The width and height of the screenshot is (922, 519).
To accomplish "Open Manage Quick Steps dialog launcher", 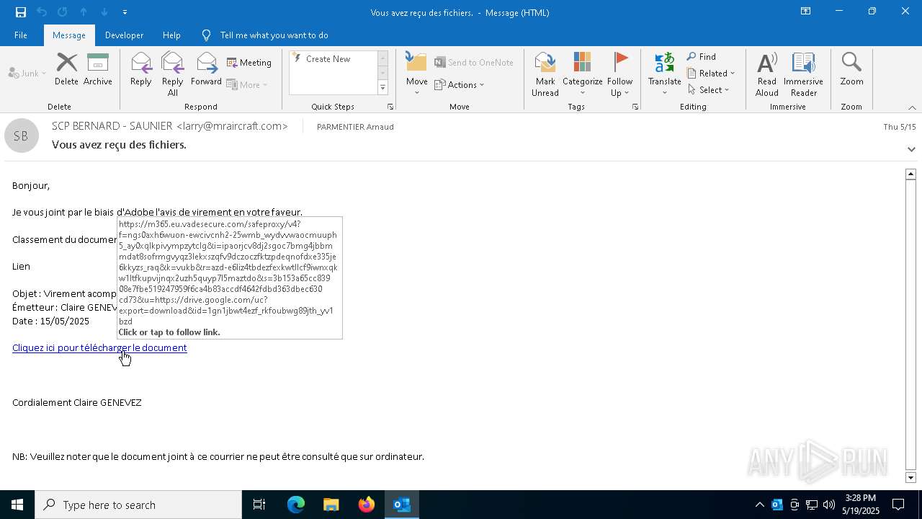I will pyautogui.click(x=390, y=107).
